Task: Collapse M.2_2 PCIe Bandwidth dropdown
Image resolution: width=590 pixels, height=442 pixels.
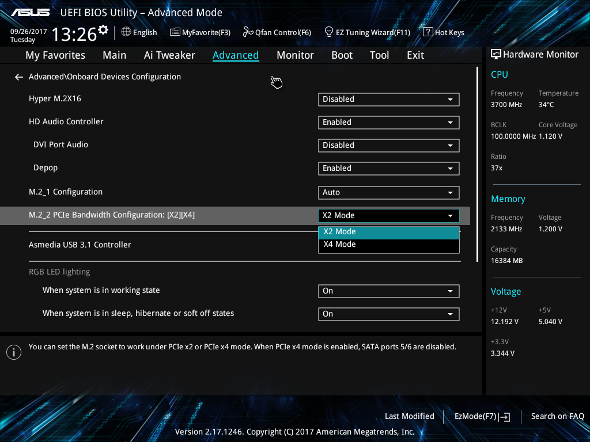Action: coord(389,216)
